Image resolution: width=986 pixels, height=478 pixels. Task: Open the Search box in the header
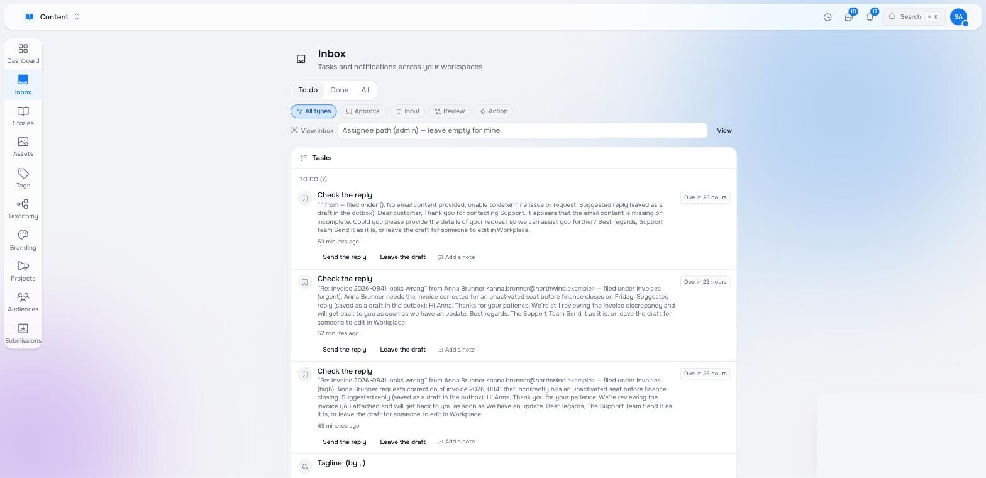pos(914,17)
